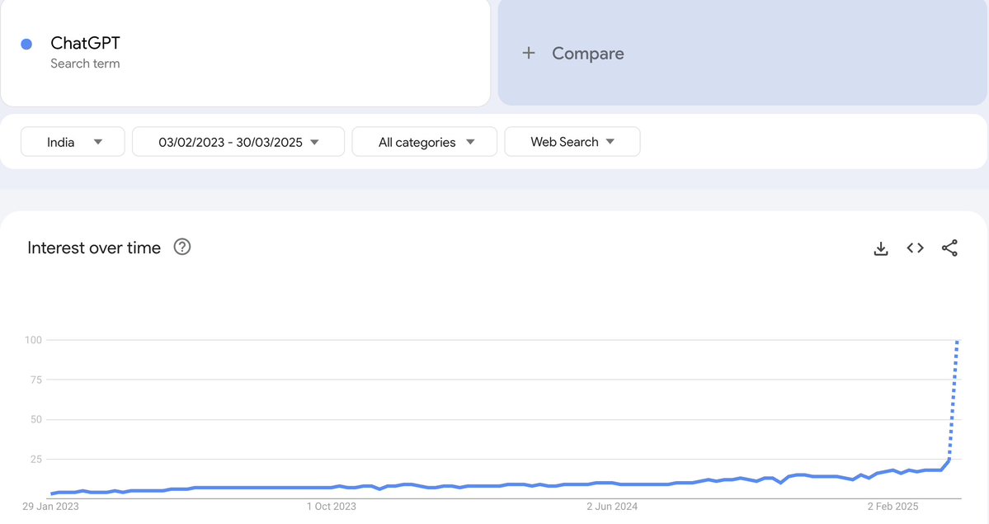The image size is (989, 524).
Task: Click the Interest over time heading
Action: click(x=94, y=248)
